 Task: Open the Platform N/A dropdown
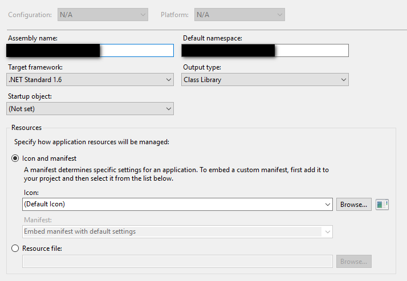[x=239, y=14]
